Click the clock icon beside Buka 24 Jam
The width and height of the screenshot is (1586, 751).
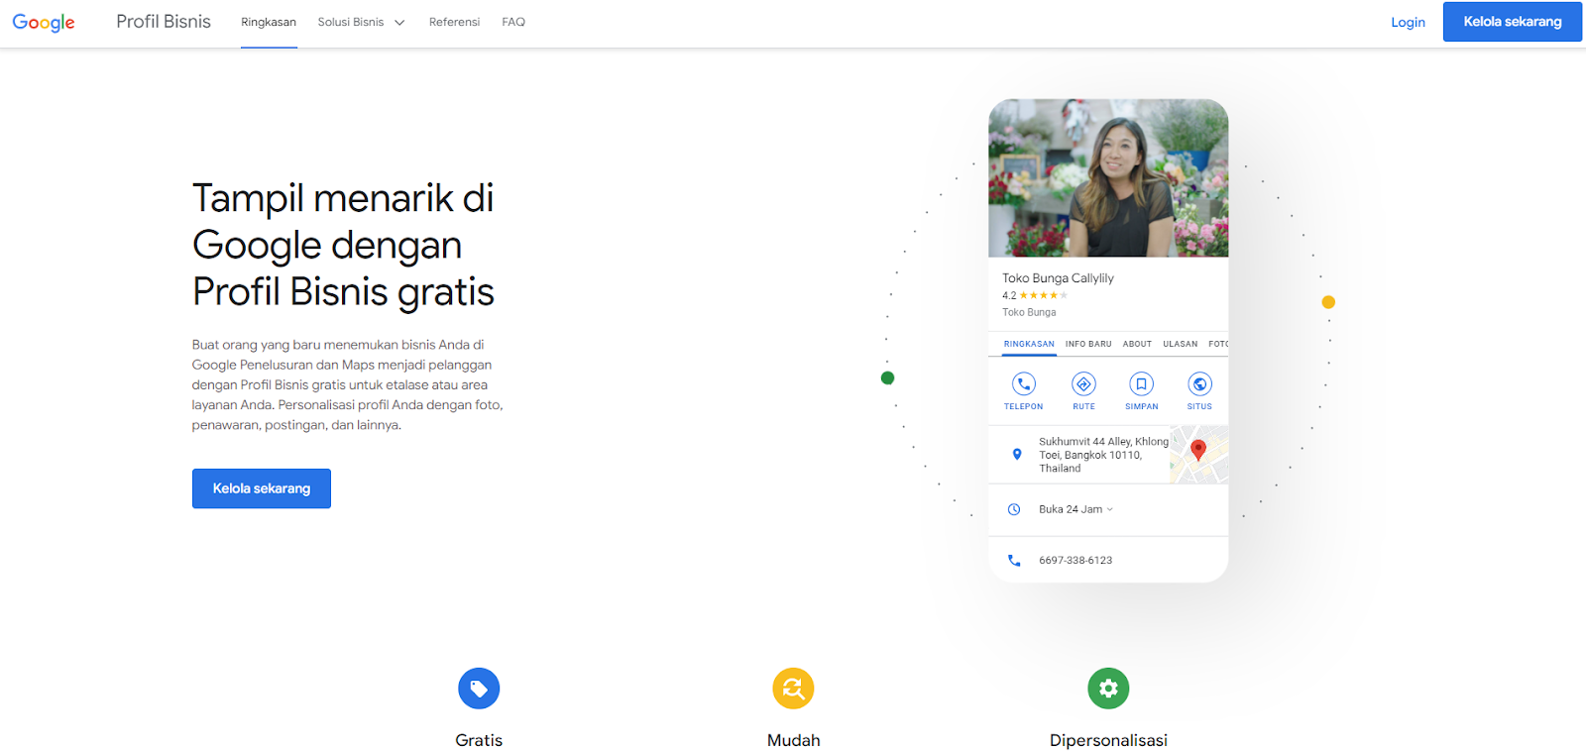(1014, 509)
